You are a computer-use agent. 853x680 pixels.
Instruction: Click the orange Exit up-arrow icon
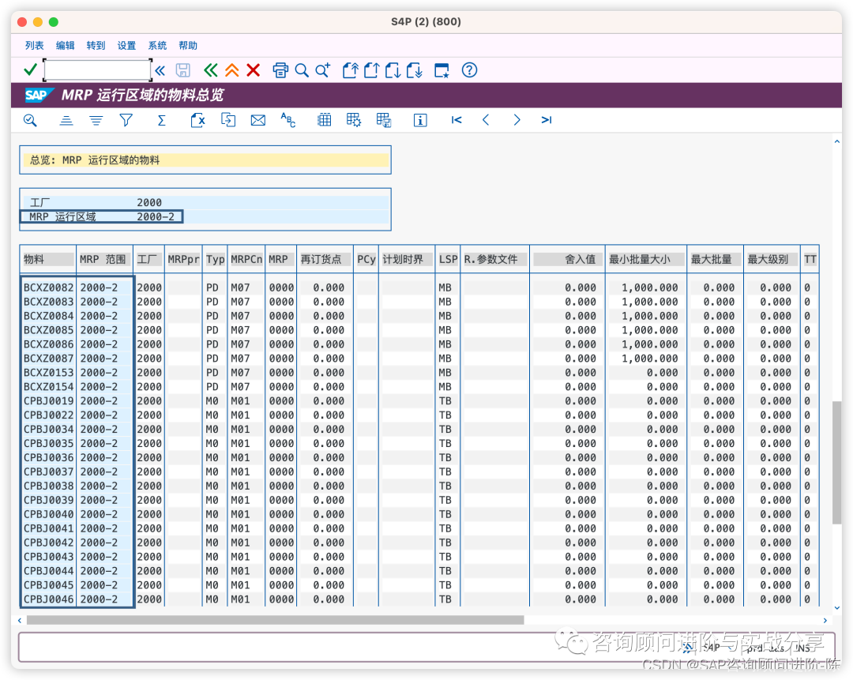[x=232, y=70]
